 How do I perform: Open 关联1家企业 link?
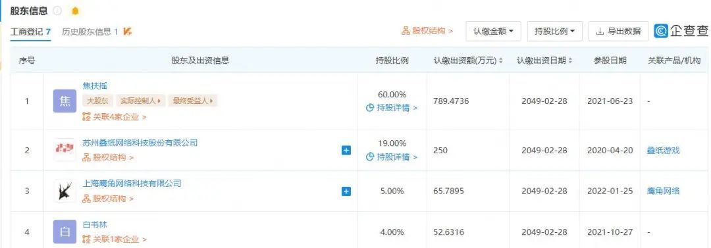tap(115, 239)
